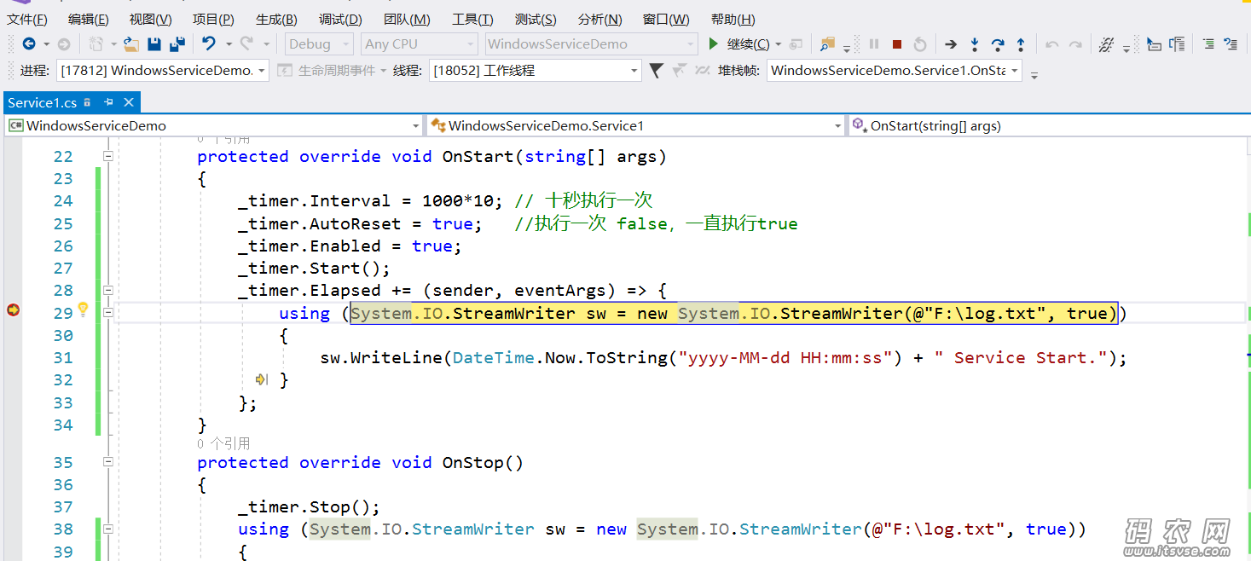Open the 视图(V) menu

[150, 19]
